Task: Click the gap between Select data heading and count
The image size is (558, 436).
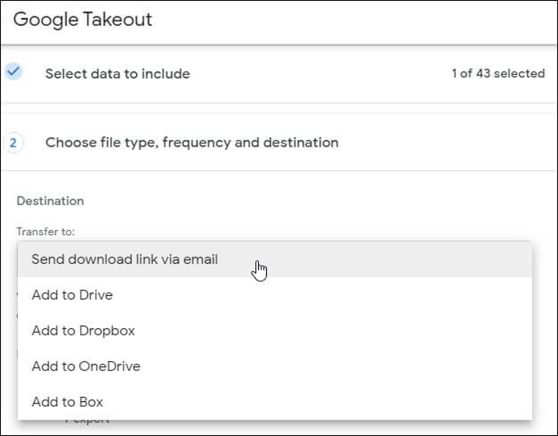Action: 319,74
